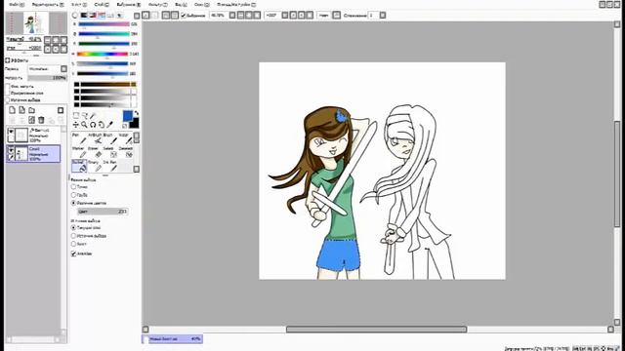
Task: Click the blue foreground color swatch
Action: [128, 116]
